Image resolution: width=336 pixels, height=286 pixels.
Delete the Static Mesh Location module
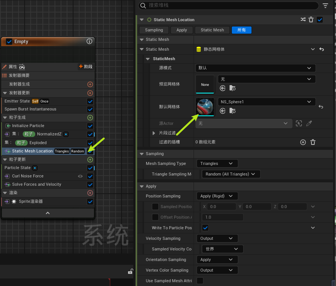point(311,20)
